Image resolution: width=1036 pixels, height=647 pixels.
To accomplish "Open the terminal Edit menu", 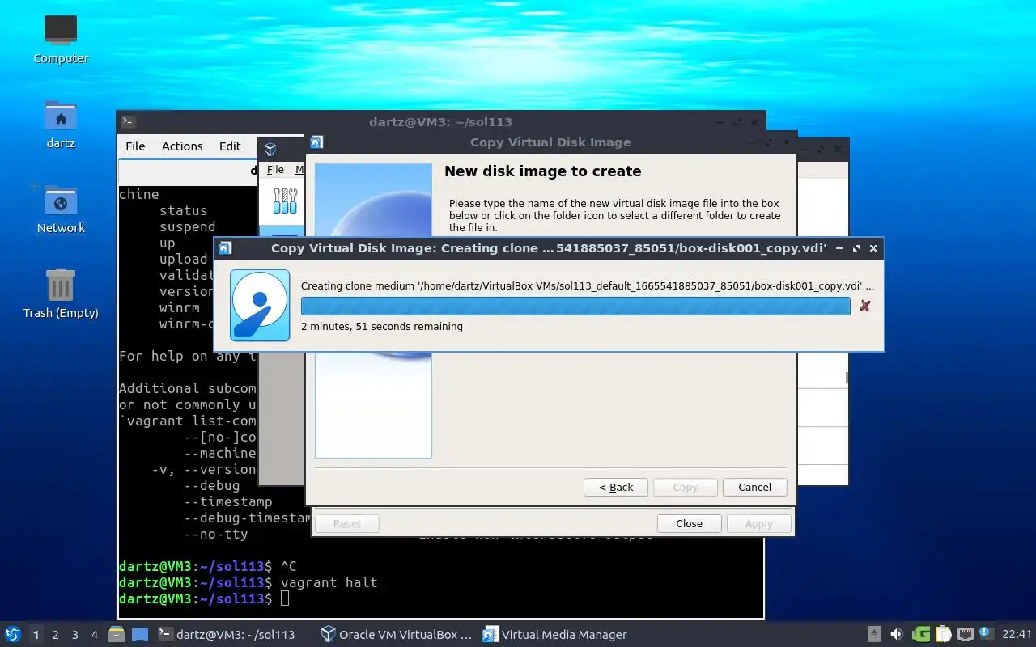I will (x=230, y=146).
